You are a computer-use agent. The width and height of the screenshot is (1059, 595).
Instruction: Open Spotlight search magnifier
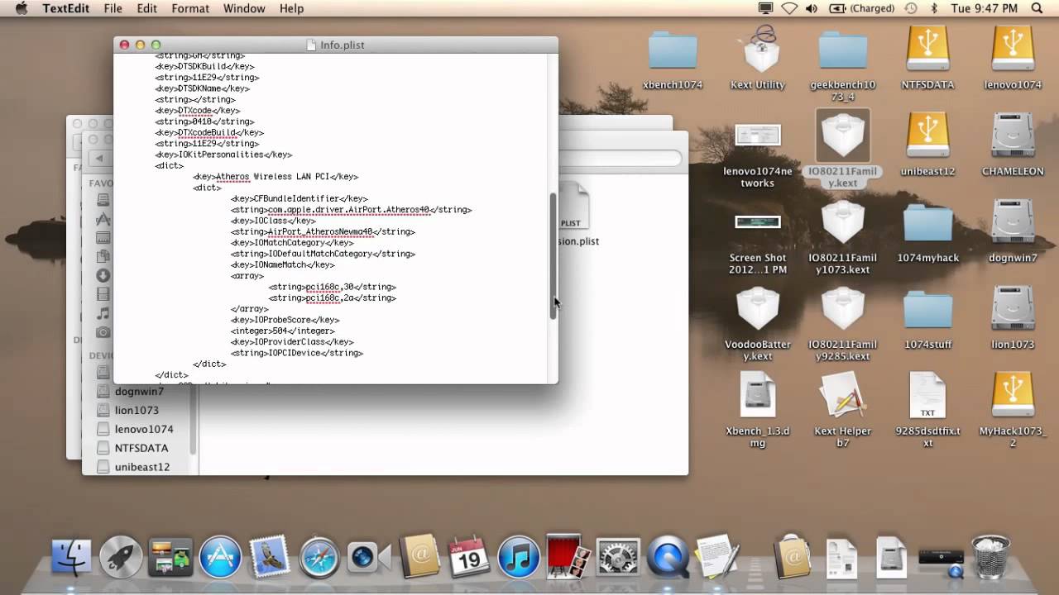click(x=1038, y=8)
